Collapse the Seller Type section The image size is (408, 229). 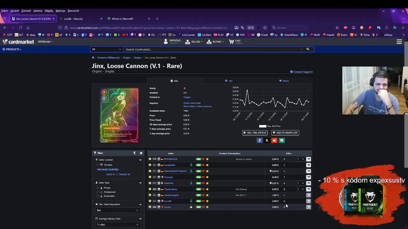(140, 183)
